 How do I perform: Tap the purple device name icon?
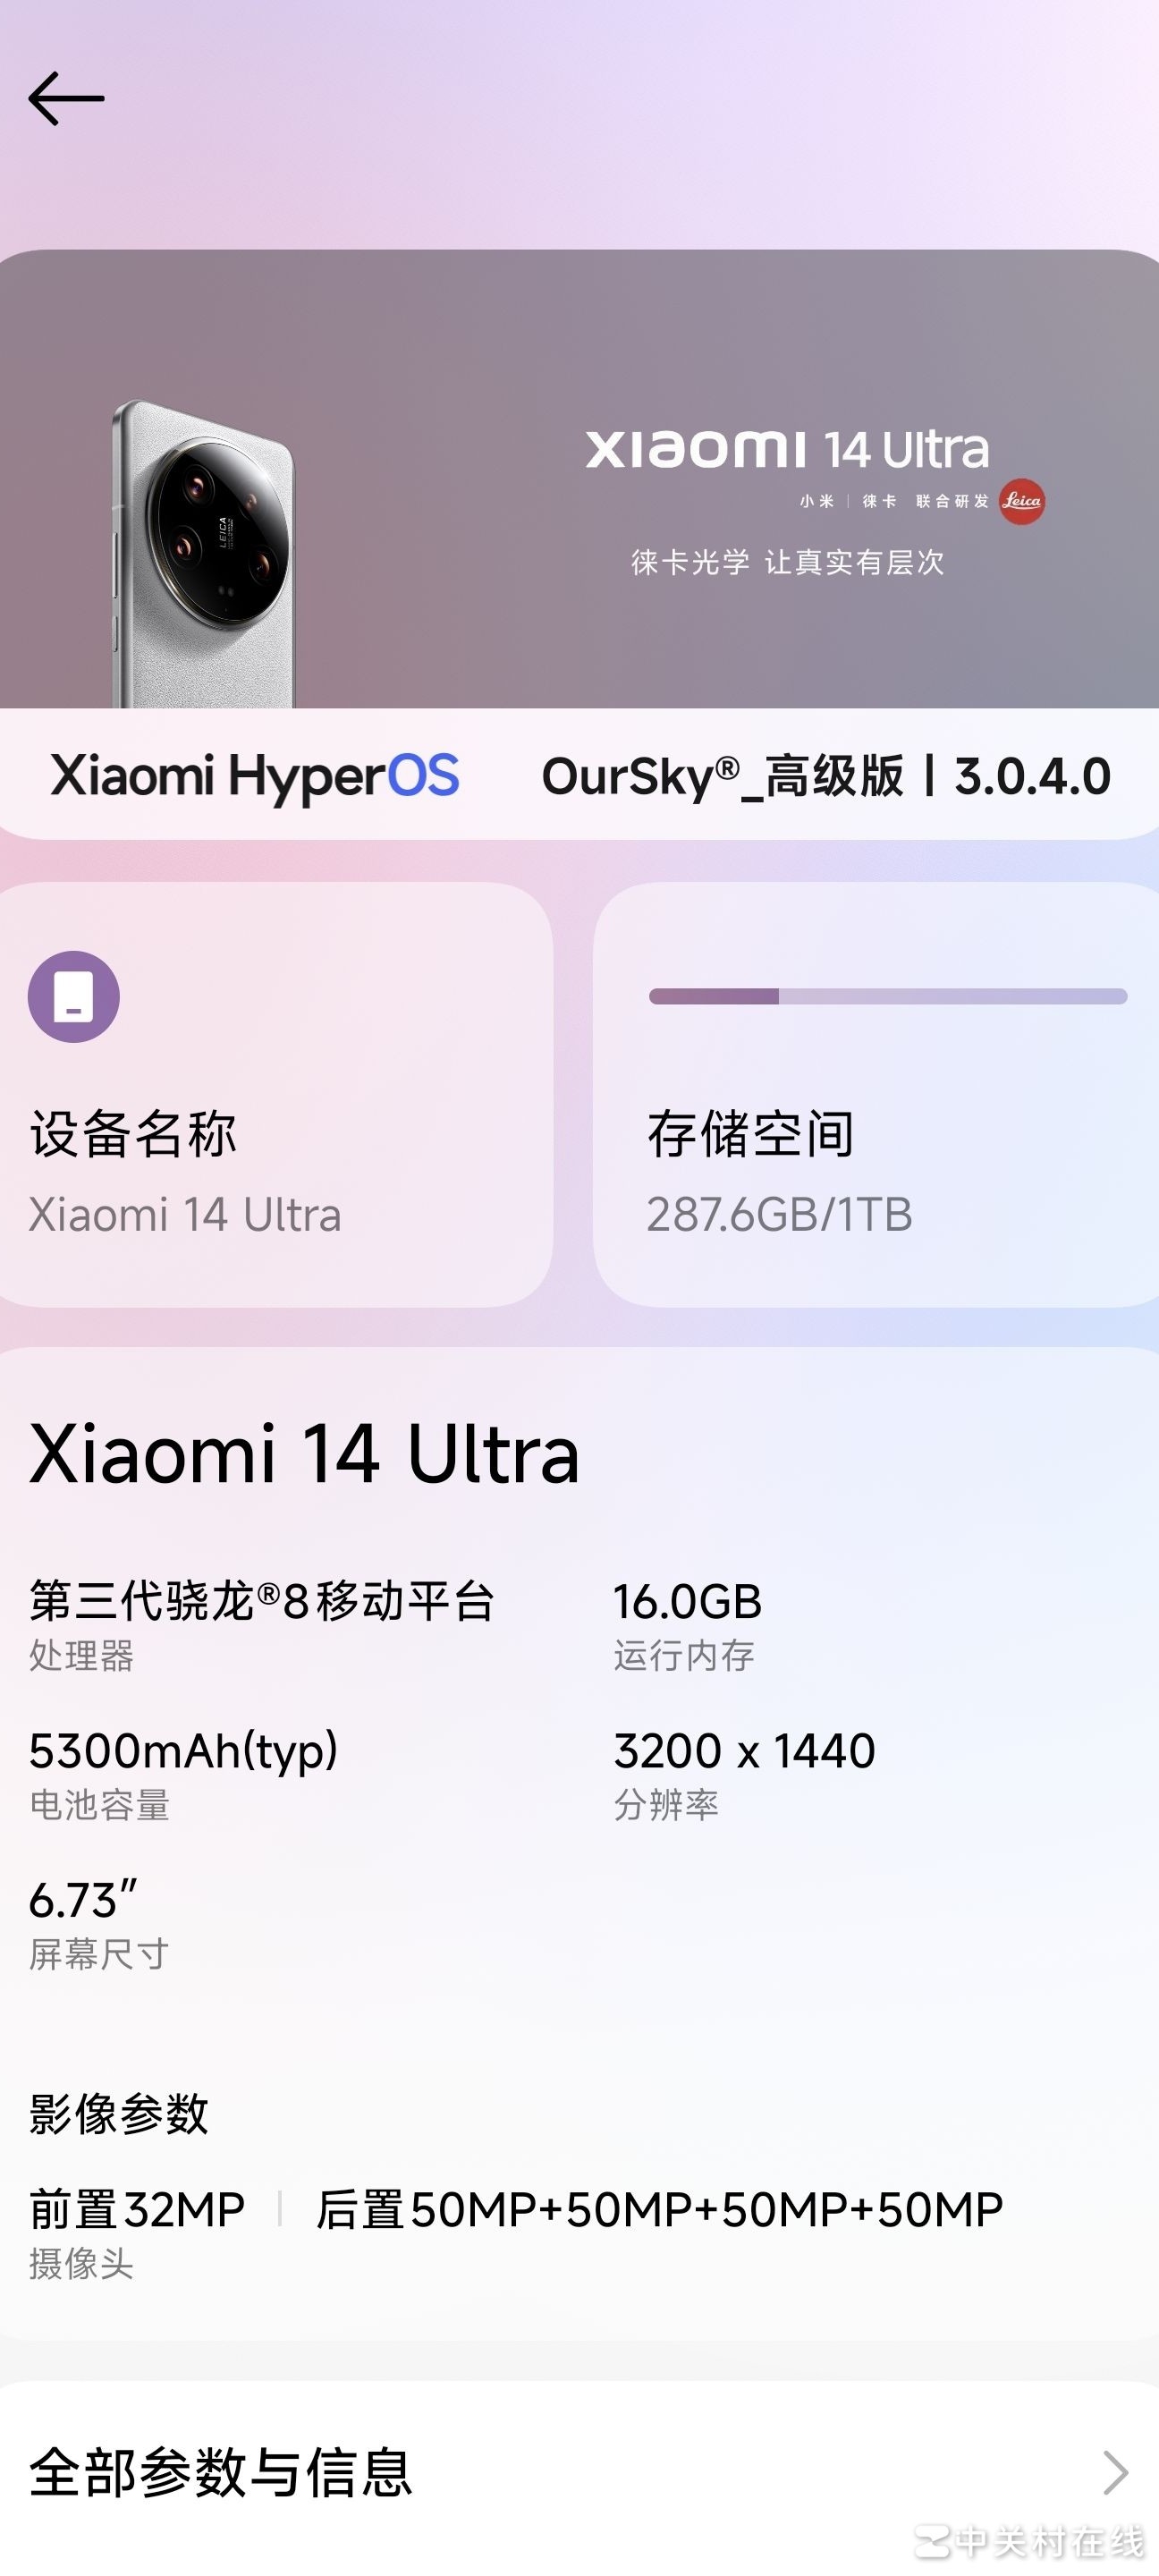point(74,996)
